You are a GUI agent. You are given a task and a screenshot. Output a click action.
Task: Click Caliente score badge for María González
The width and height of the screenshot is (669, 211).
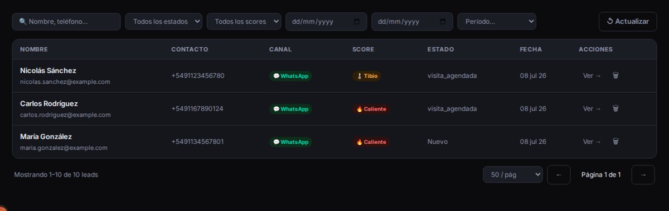371,142
